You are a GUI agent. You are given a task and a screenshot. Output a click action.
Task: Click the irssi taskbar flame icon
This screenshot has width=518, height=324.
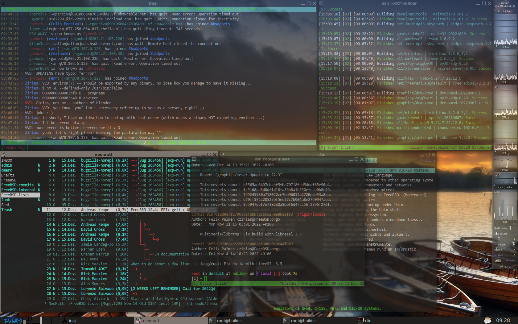click(65, 321)
